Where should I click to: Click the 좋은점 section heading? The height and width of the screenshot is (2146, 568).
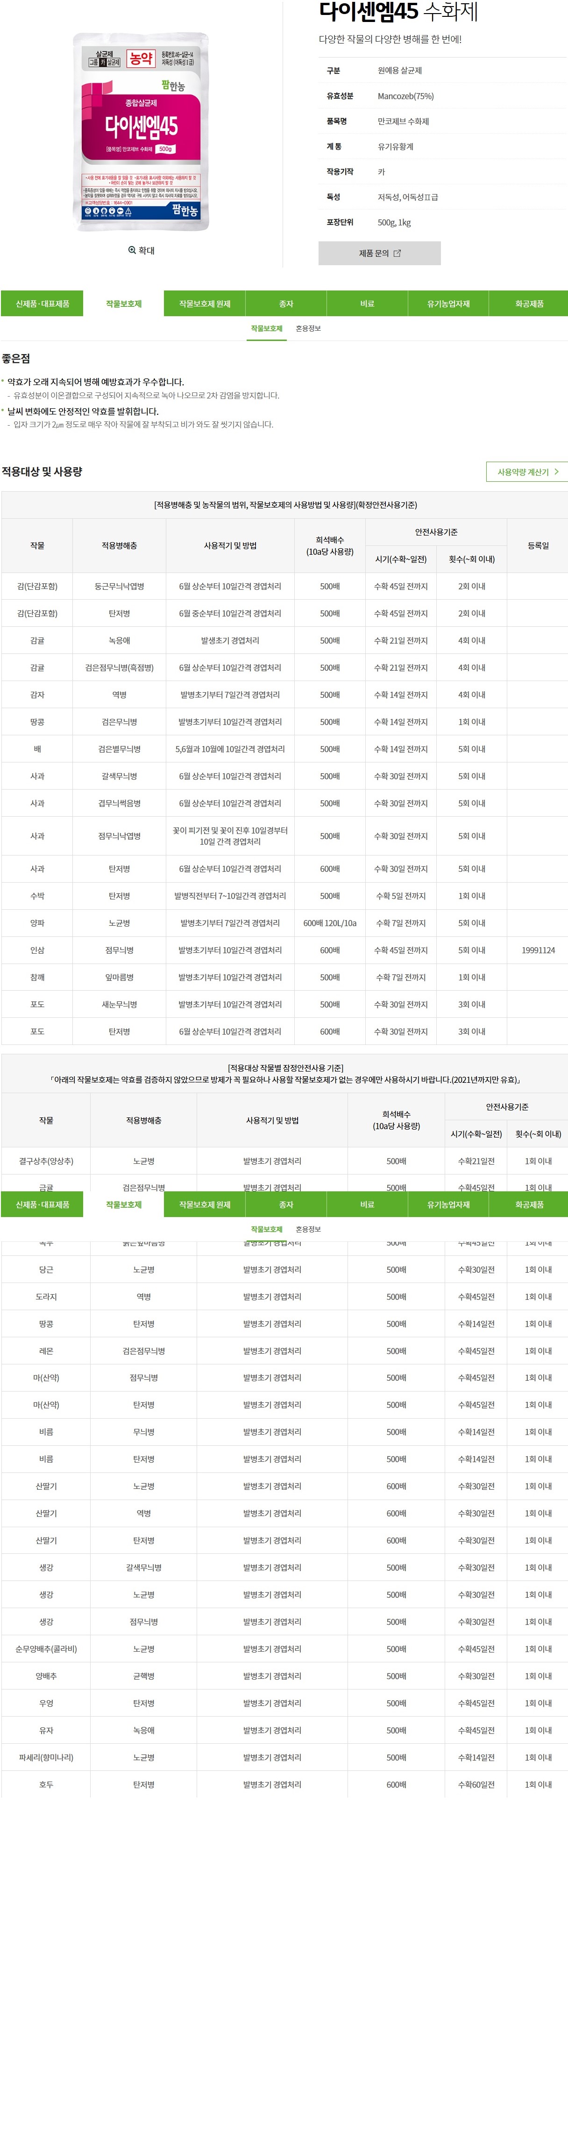16,358
